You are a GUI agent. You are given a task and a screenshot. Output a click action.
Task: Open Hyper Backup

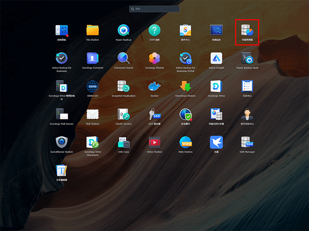(x=124, y=30)
